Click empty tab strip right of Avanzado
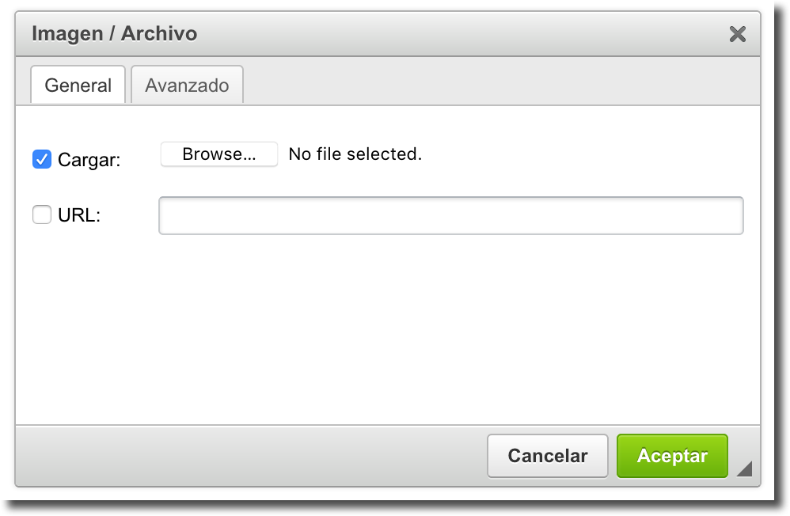This screenshot has width=790, height=516. (499, 85)
